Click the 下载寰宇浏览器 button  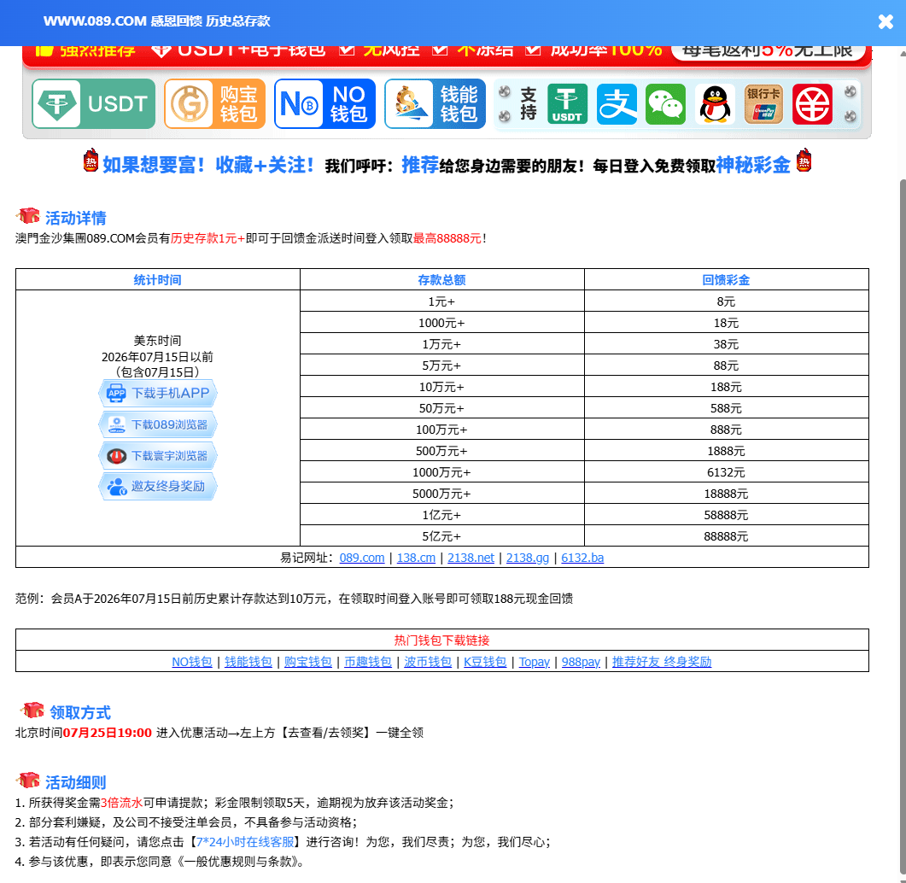click(158, 456)
